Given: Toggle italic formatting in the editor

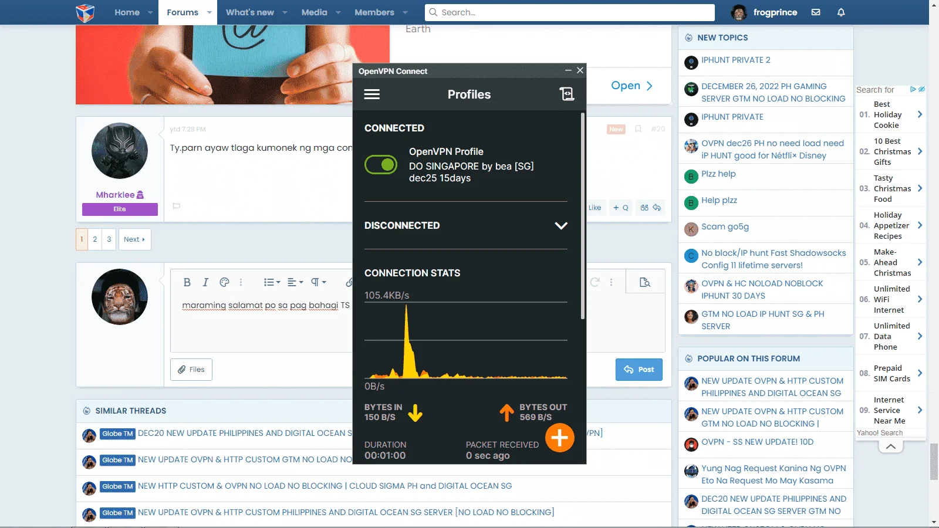Looking at the screenshot, I should pyautogui.click(x=205, y=282).
